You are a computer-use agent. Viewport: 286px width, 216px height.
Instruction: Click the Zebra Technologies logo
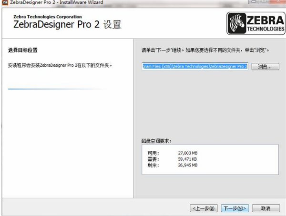point(256,23)
